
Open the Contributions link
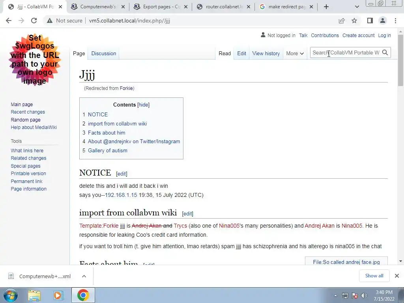[x=325, y=35]
